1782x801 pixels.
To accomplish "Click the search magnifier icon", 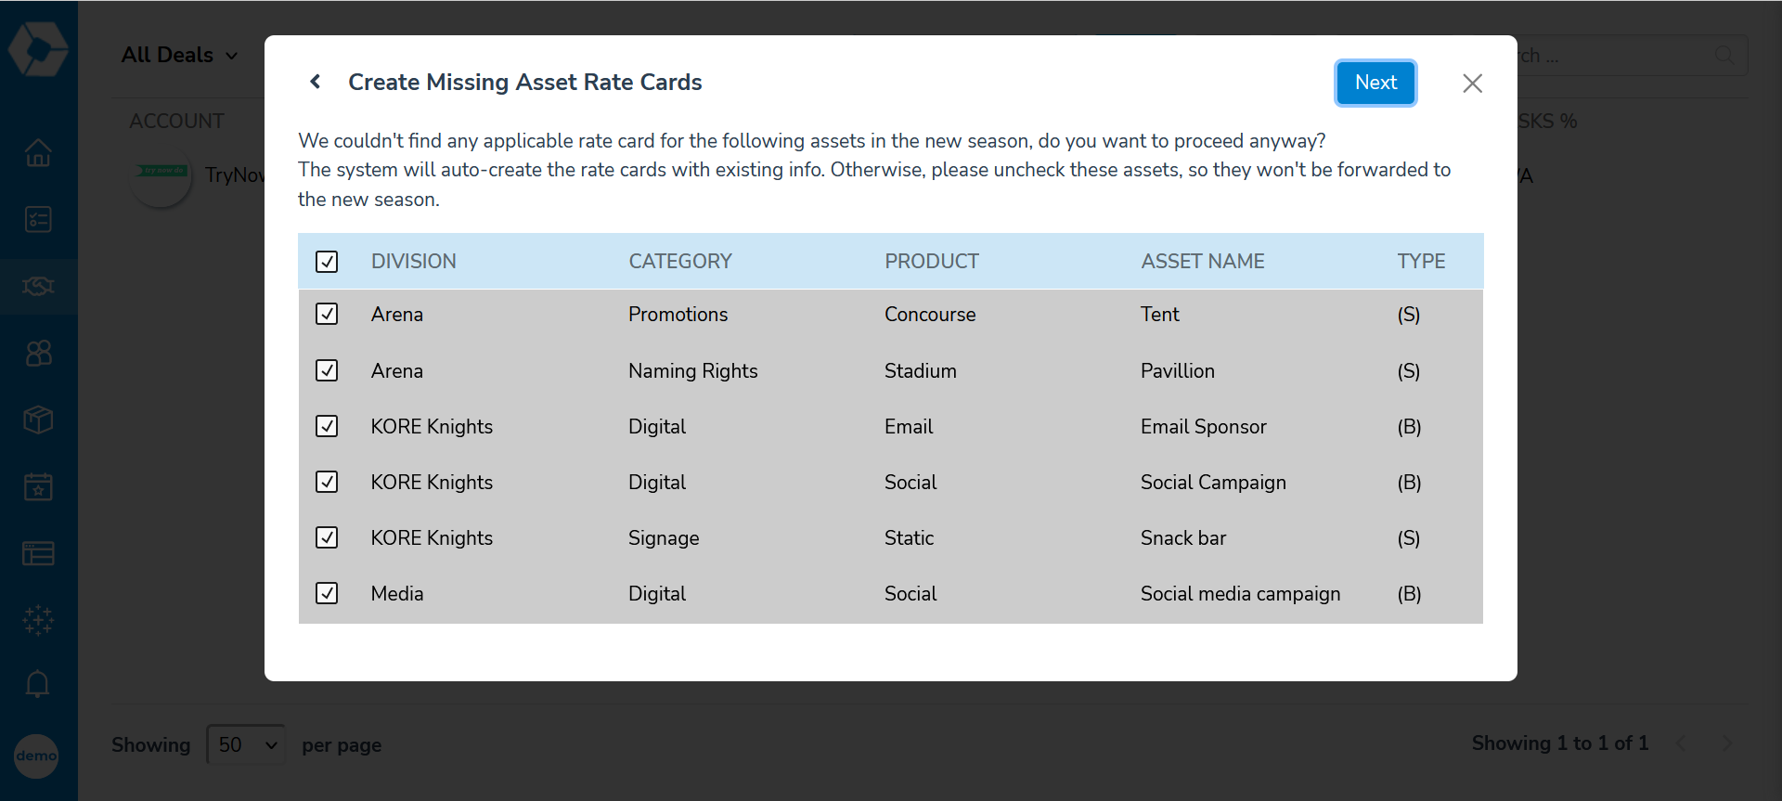I will [x=1724, y=56].
